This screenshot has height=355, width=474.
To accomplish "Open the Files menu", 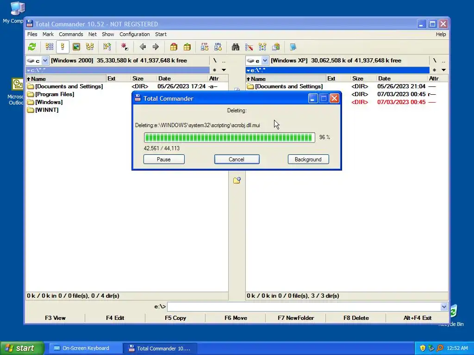I will click(x=32, y=34).
